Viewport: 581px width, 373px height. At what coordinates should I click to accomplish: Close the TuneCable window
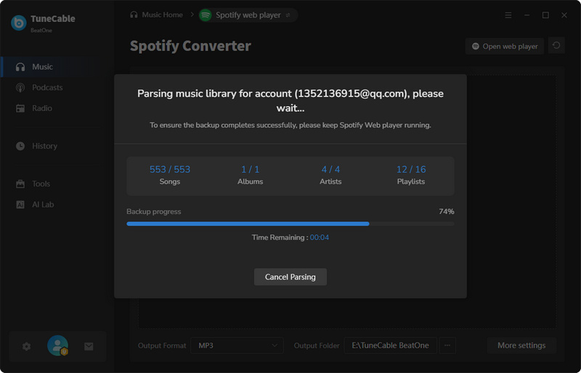click(x=564, y=15)
